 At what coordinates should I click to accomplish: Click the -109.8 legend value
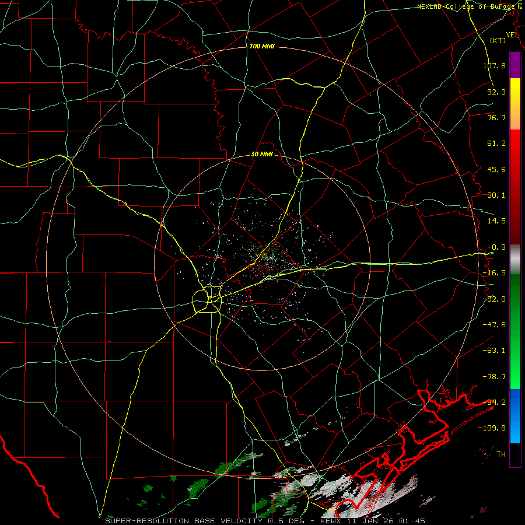coord(492,428)
